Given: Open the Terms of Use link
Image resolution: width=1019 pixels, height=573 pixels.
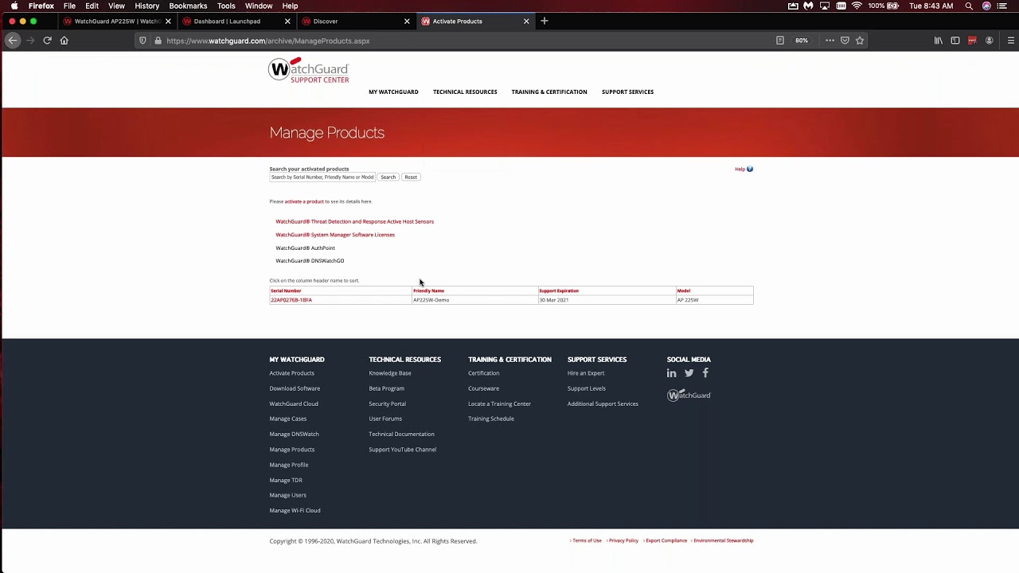Looking at the screenshot, I should pyautogui.click(x=587, y=541).
